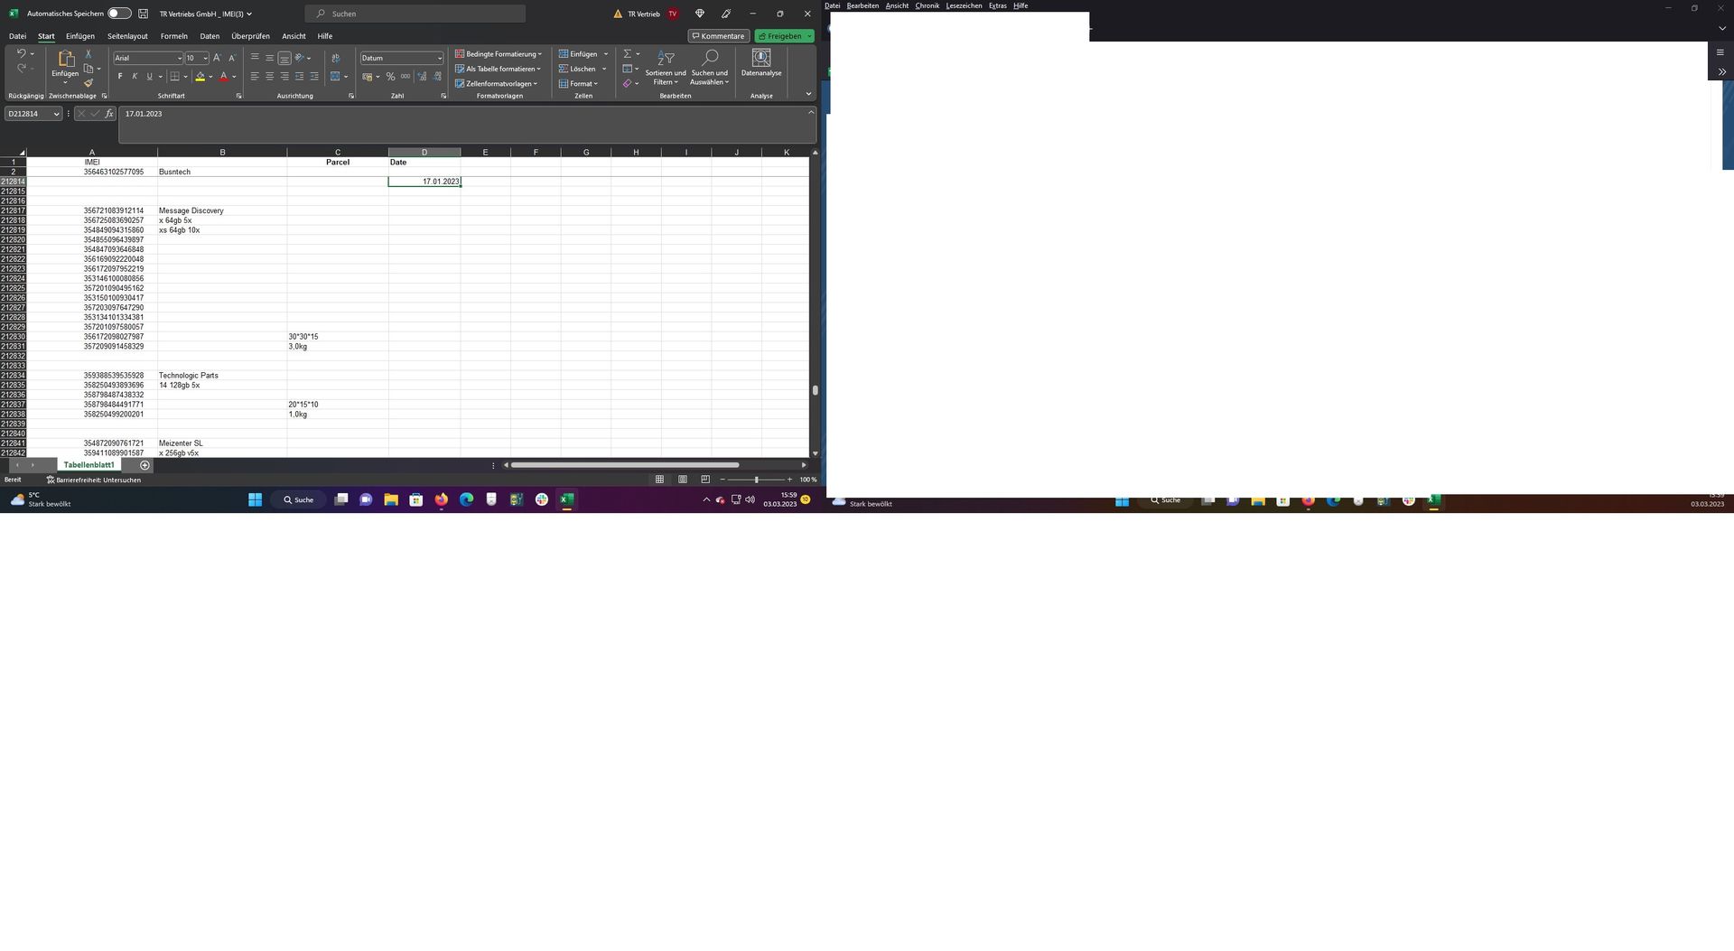Click the Kommentare button
1734x951 pixels.
718,36
